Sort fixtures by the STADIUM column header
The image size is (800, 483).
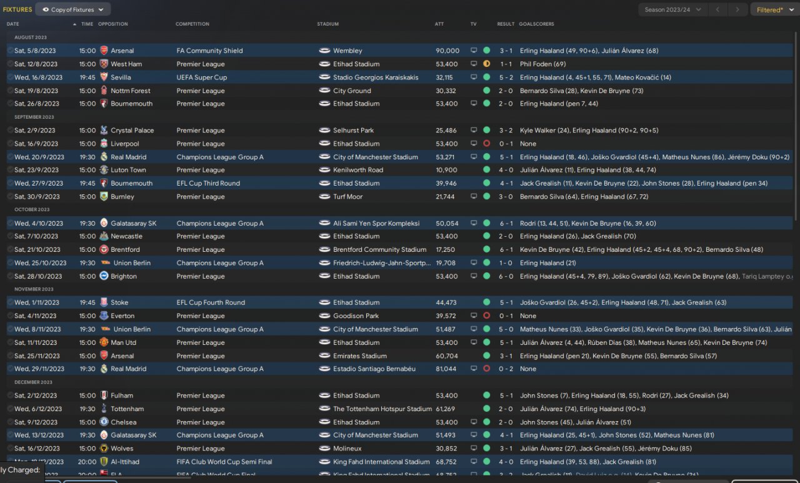click(x=328, y=24)
